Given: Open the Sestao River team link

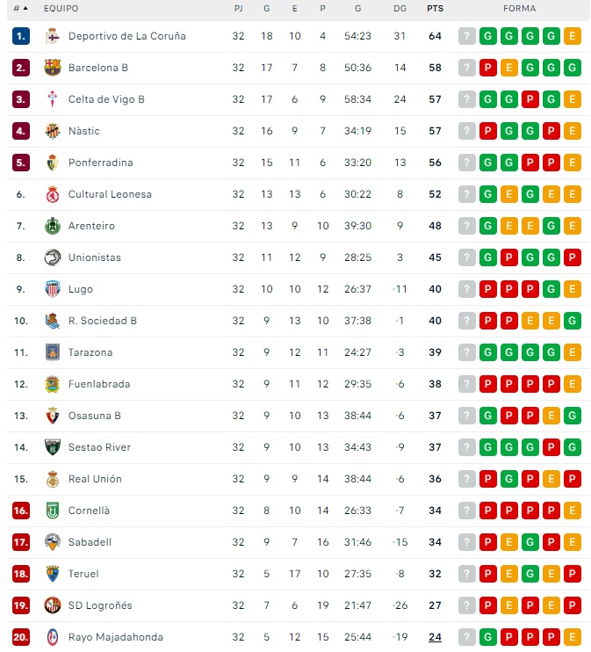Looking at the screenshot, I should click(99, 447).
